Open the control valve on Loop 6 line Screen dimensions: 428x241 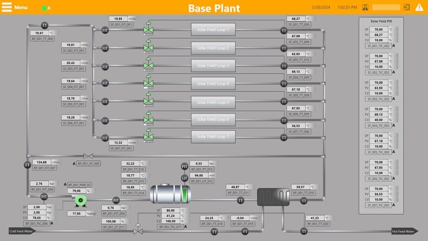coord(149,118)
